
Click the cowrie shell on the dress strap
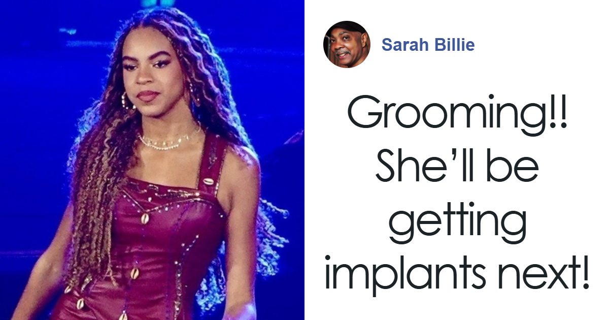(209, 181)
